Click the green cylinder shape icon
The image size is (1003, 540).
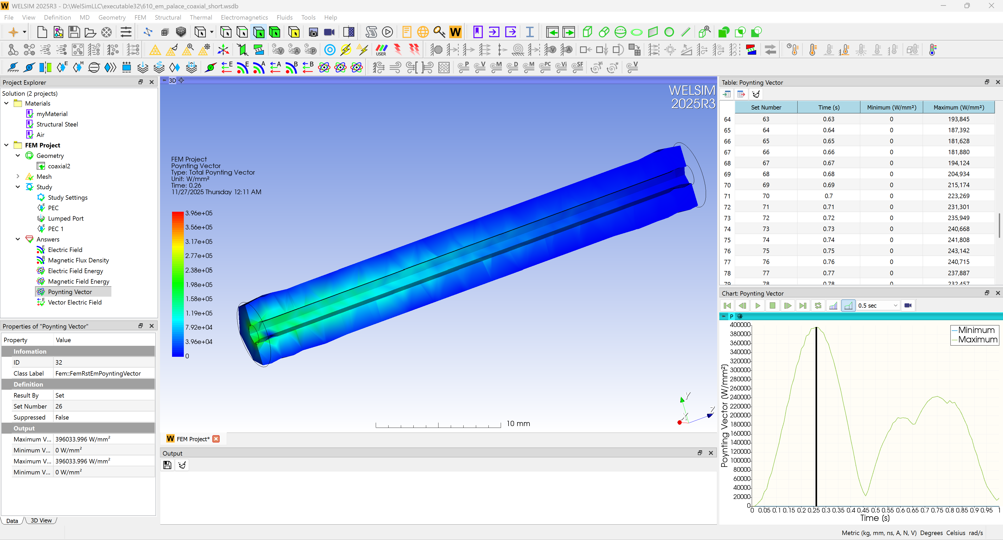tap(604, 32)
